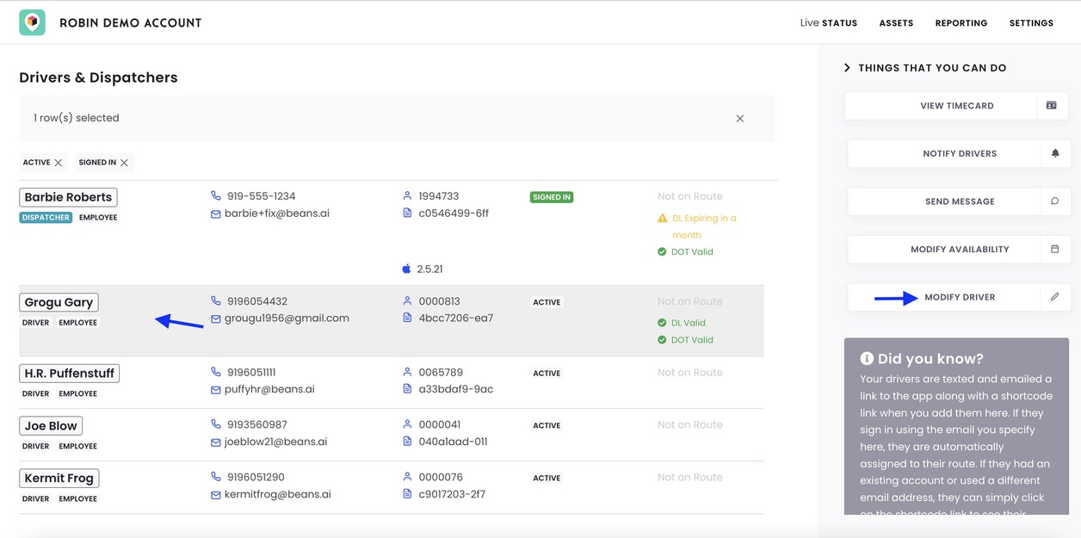Image resolution: width=1081 pixels, height=538 pixels.
Task: Click phone icon next to 9193560987
Action: (216, 424)
